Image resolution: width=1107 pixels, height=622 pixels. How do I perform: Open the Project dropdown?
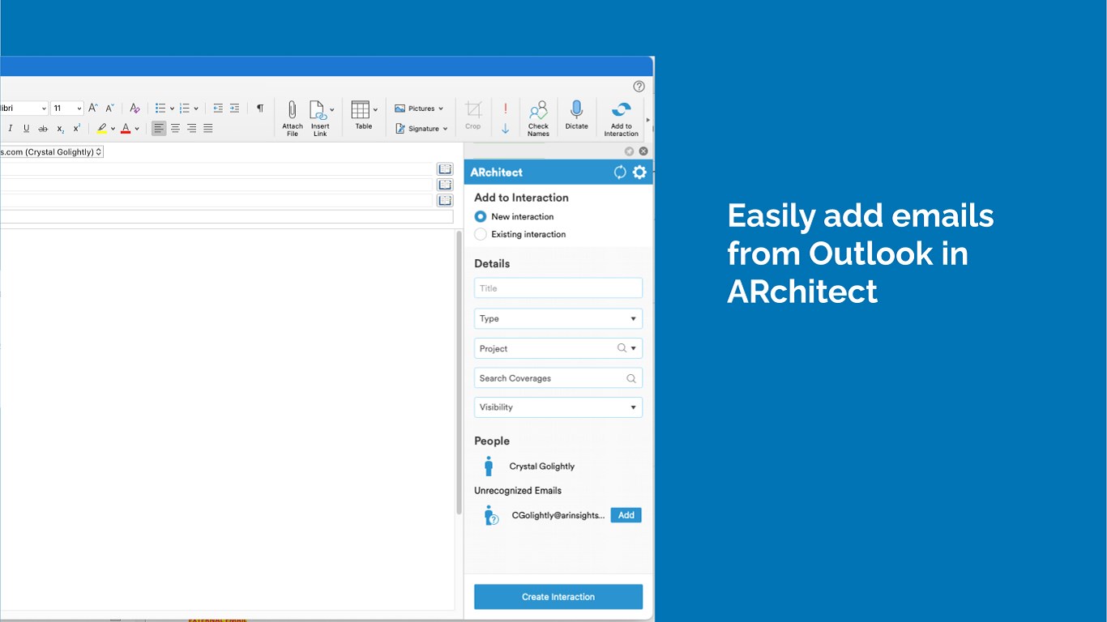[558, 348]
